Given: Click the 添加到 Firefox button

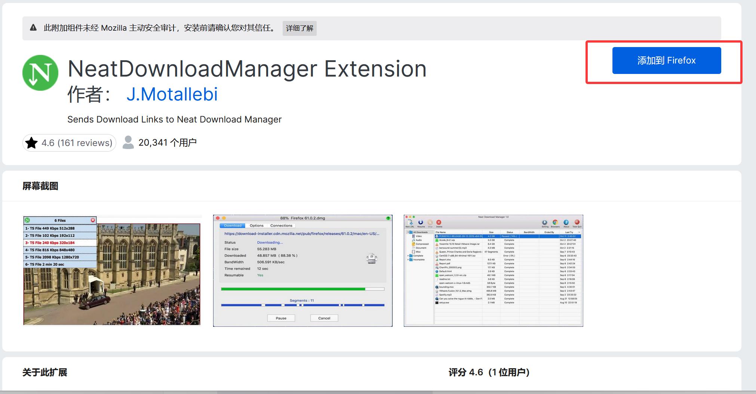Looking at the screenshot, I should (666, 61).
